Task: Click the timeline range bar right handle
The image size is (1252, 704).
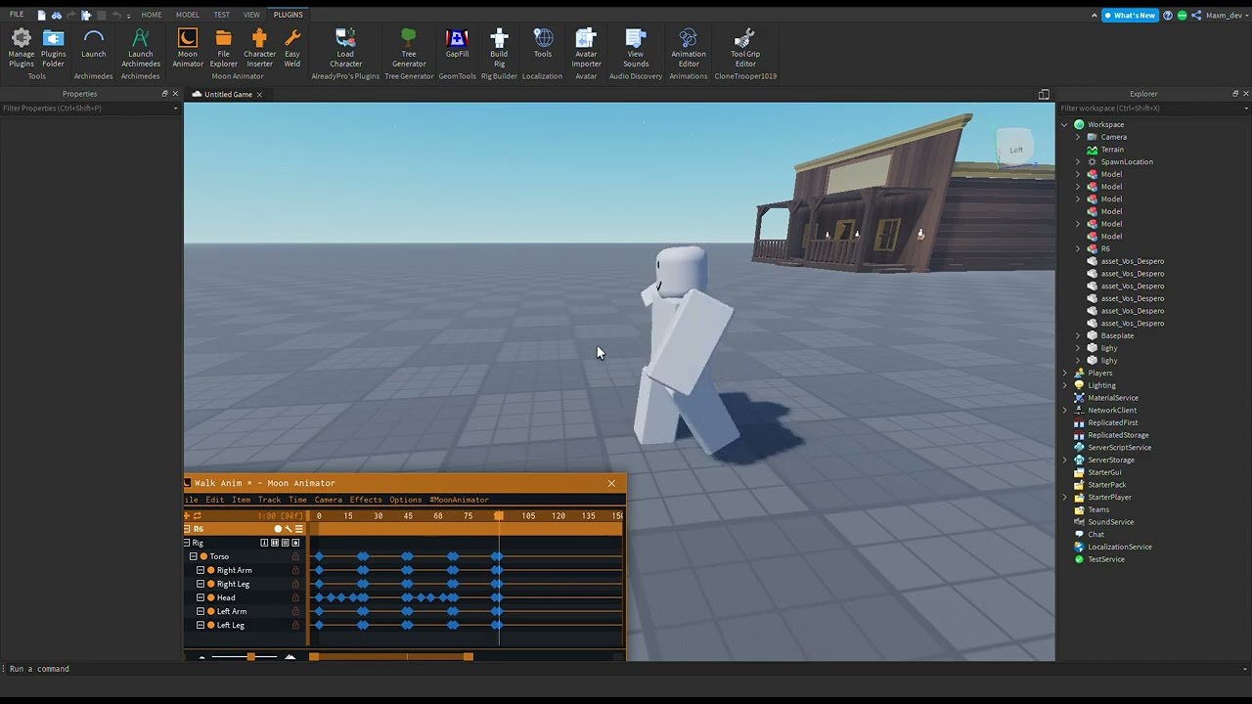Action: pos(469,657)
